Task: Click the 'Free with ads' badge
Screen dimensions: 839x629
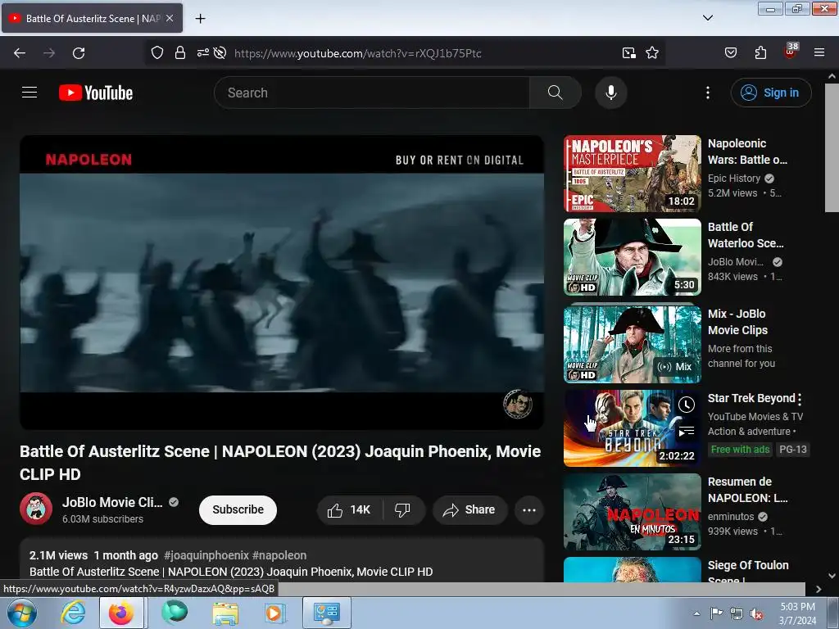Action: pyautogui.click(x=740, y=450)
